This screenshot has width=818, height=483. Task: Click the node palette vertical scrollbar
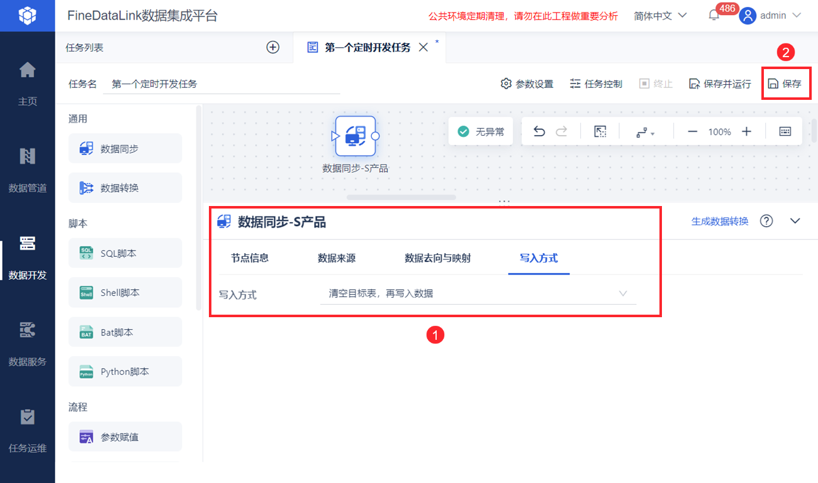click(x=199, y=208)
